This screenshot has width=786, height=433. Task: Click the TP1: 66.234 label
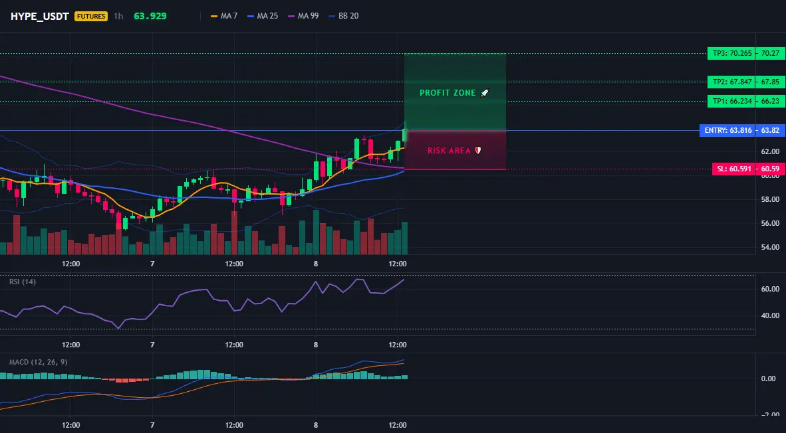[x=732, y=101]
